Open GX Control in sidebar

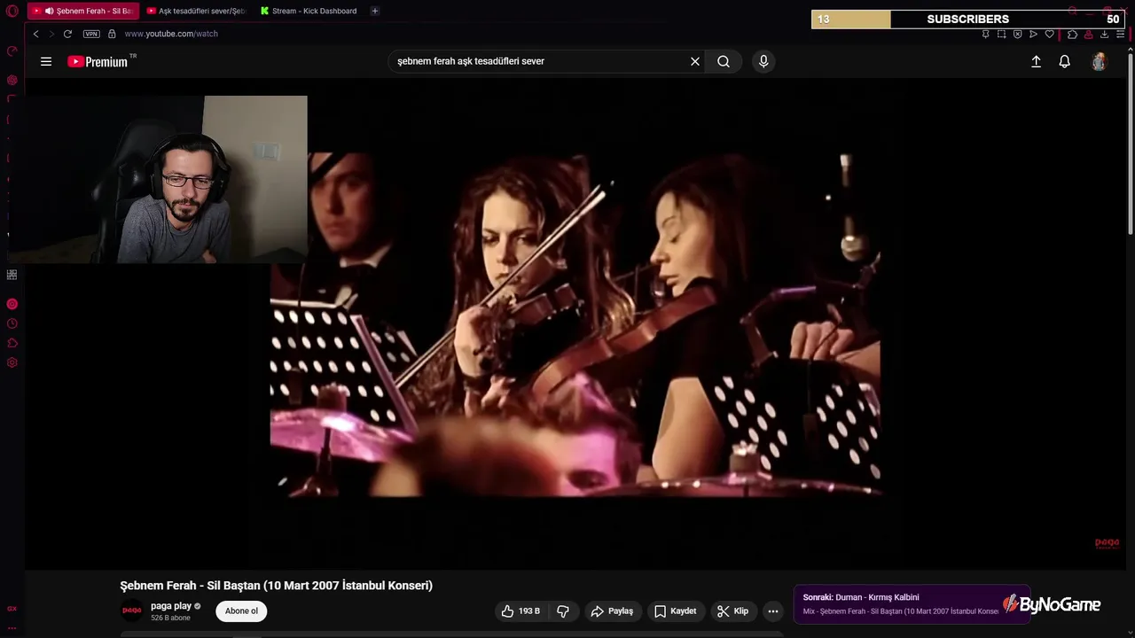[x=12, y=51]
